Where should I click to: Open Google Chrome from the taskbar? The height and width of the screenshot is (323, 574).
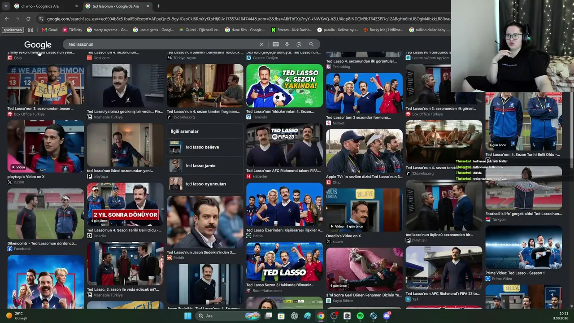pyautogui.click(x=321, y=316)
